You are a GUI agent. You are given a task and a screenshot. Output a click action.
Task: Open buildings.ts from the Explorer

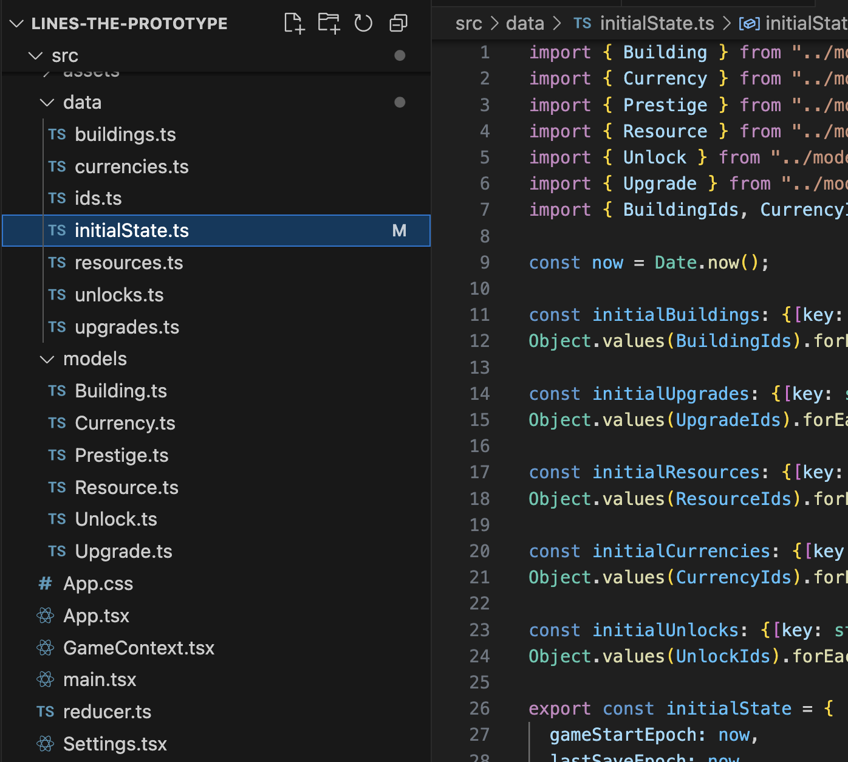[125, 134]
